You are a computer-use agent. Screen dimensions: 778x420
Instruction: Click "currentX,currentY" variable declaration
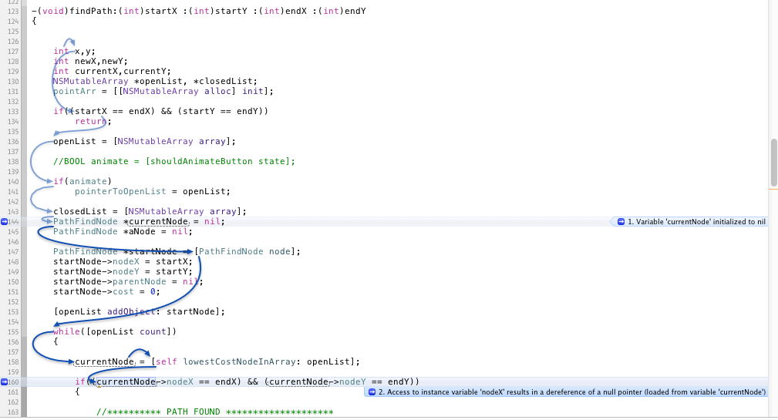[x=120, y=72]
